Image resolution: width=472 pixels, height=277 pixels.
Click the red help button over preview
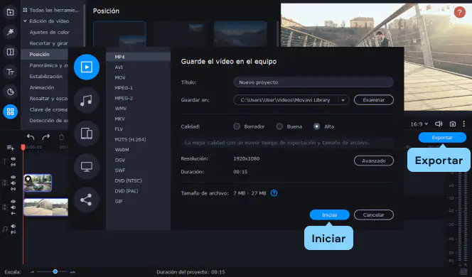point(459,12)
